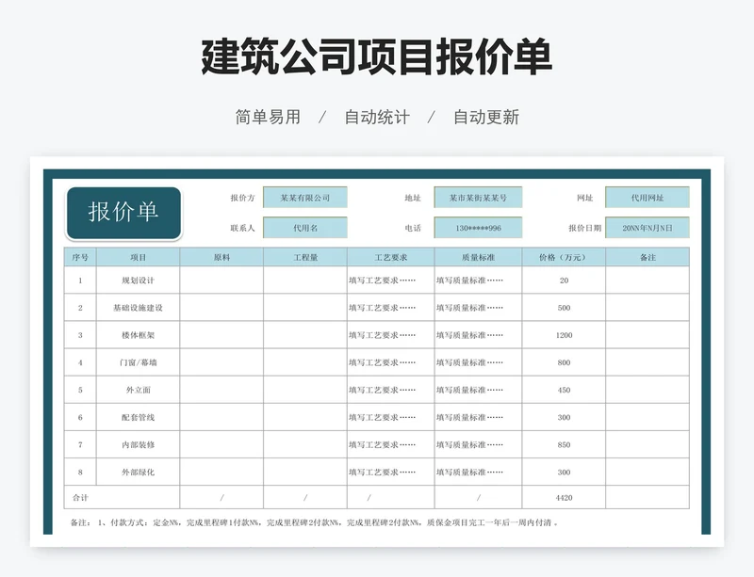Viewport: 754px width, 577px height.
Task: Click empty 原料 cell in 规划设计 row
Action: point(221,280)
